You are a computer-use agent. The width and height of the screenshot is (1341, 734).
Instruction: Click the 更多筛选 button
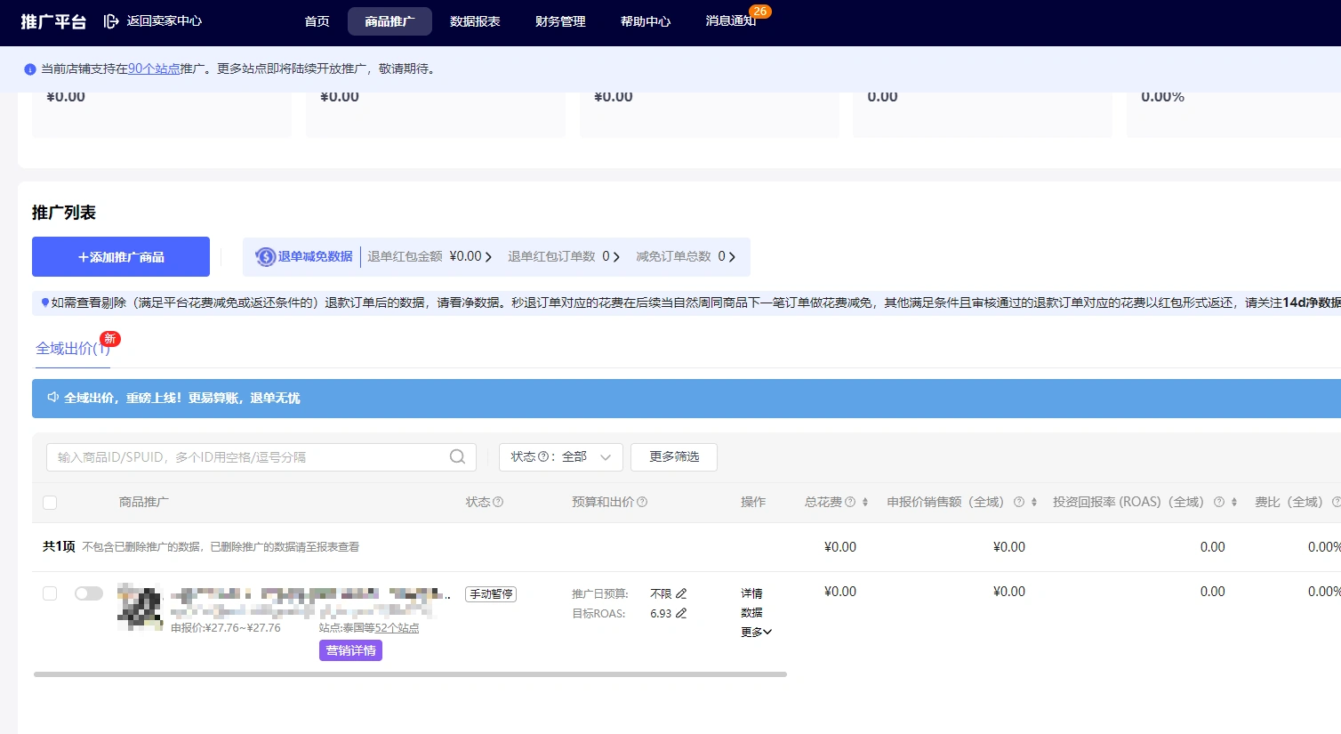coord(674,457)
